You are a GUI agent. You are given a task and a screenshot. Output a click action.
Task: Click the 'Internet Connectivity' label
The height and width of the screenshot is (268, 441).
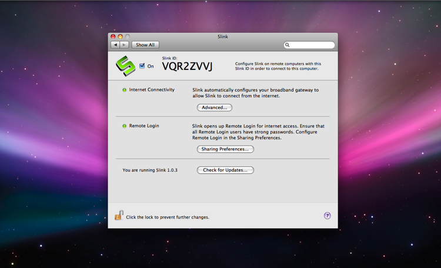pyautogui.click(x=152, y=90)
